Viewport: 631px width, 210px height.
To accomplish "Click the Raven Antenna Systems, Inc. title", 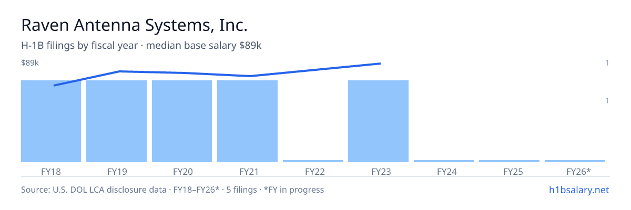I will (x=134, y=25).
